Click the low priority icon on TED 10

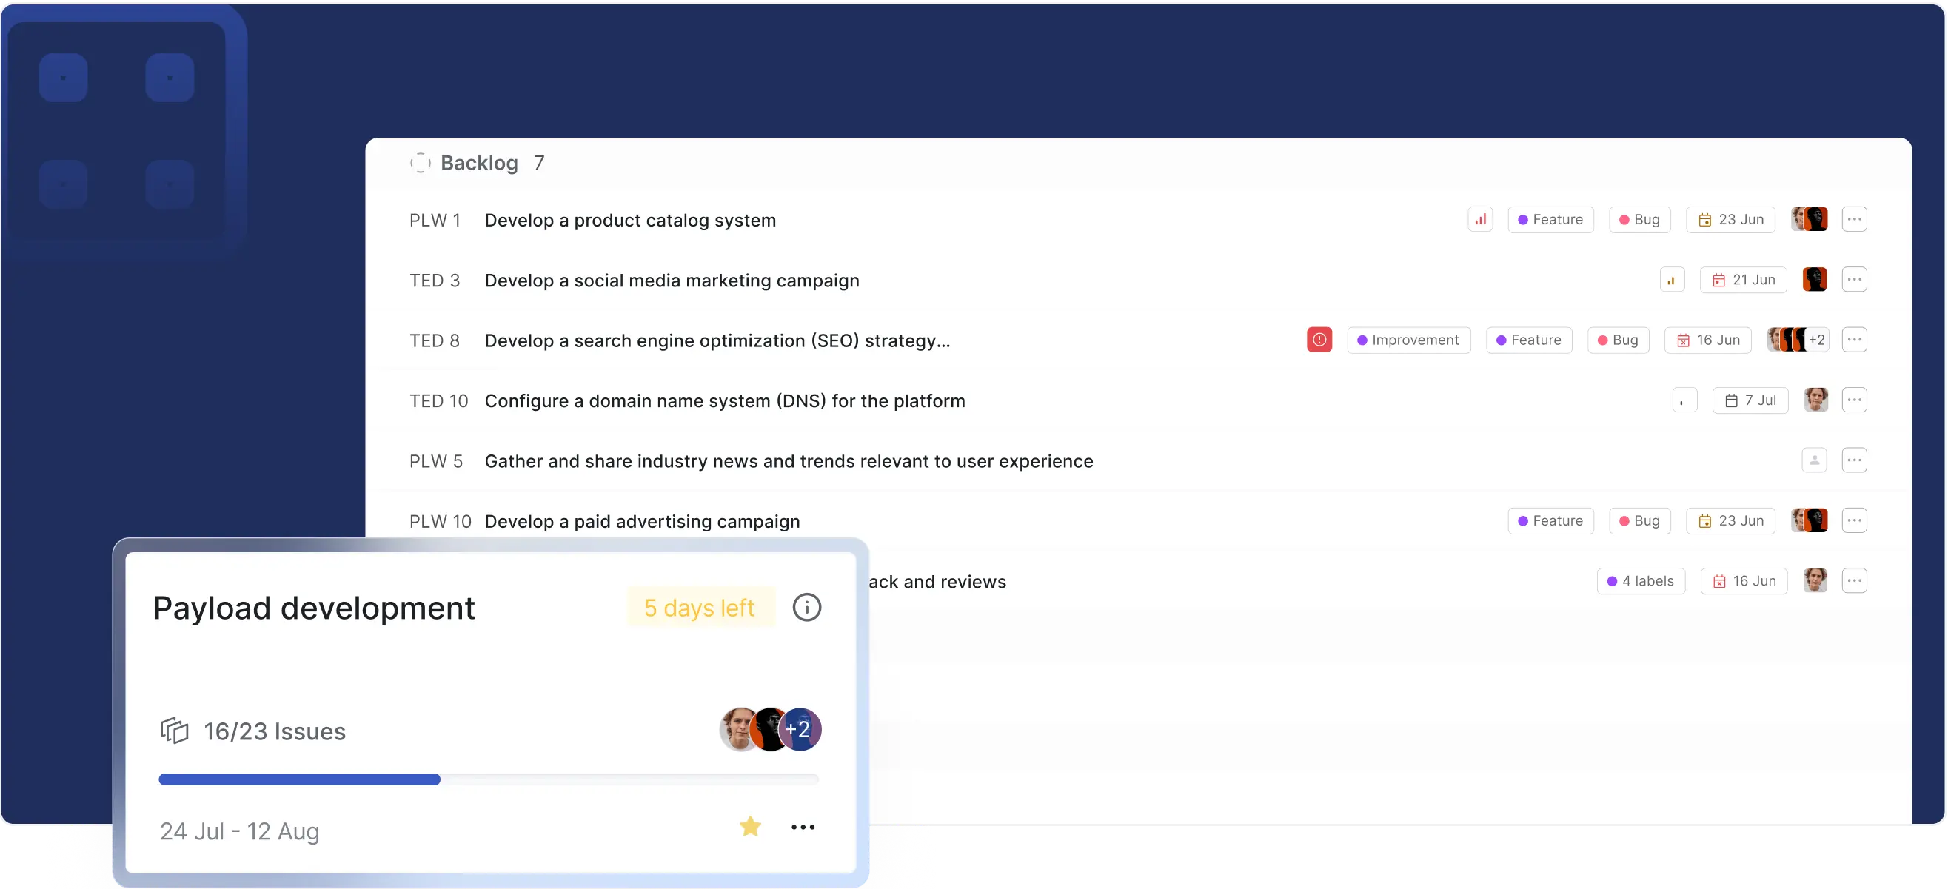click(x=1684, y=400)
